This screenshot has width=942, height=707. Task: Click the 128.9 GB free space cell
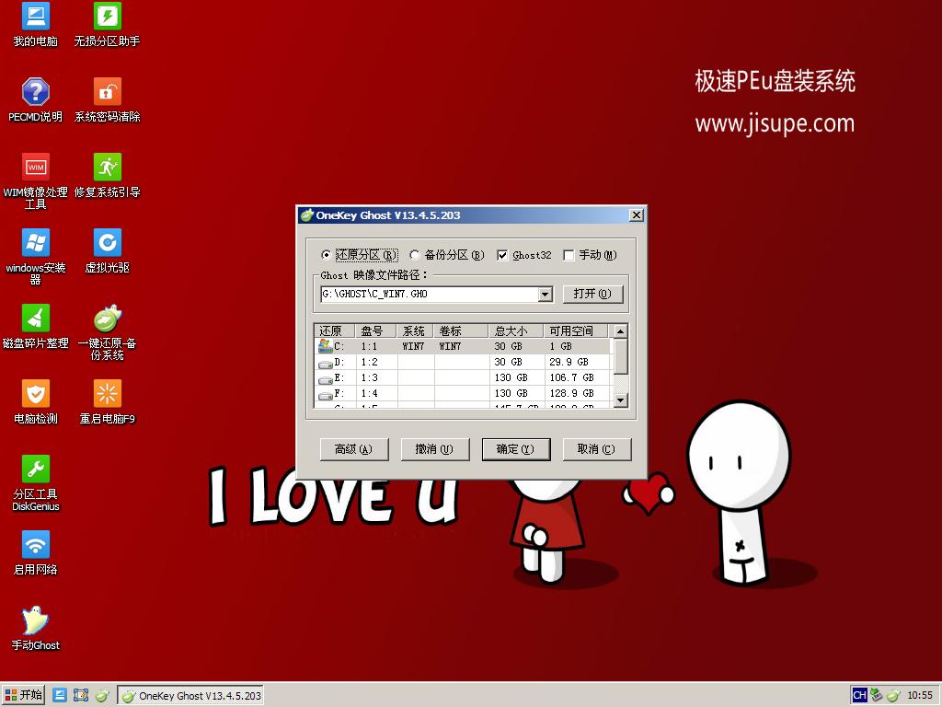[571, 393]
